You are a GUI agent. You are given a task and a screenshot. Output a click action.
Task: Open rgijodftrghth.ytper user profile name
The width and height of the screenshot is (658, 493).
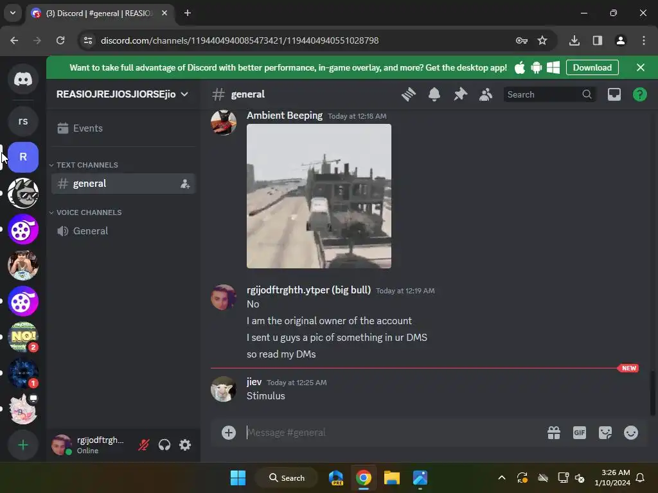[x=308, y=290]
